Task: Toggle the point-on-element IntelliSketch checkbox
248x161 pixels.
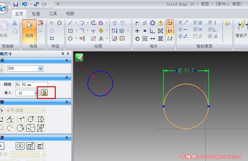Action: [180, 36]
